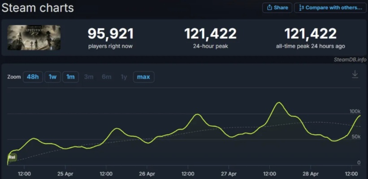This screenshot has width=368, height=179.
Task: Open Compare with others option
Action: [330, 8]
